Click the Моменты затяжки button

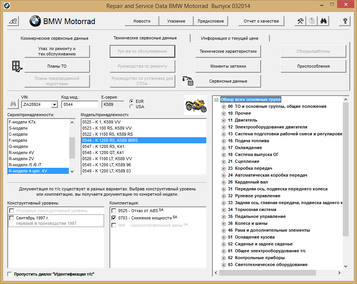(228, 66)
